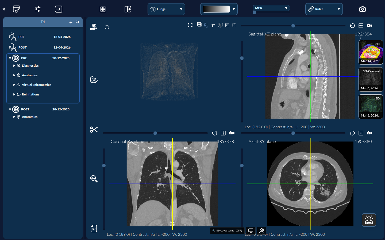Click the Sagittal view grid icon
The width and height of the screenshot is (385, 240).
(x=361, y=26)
